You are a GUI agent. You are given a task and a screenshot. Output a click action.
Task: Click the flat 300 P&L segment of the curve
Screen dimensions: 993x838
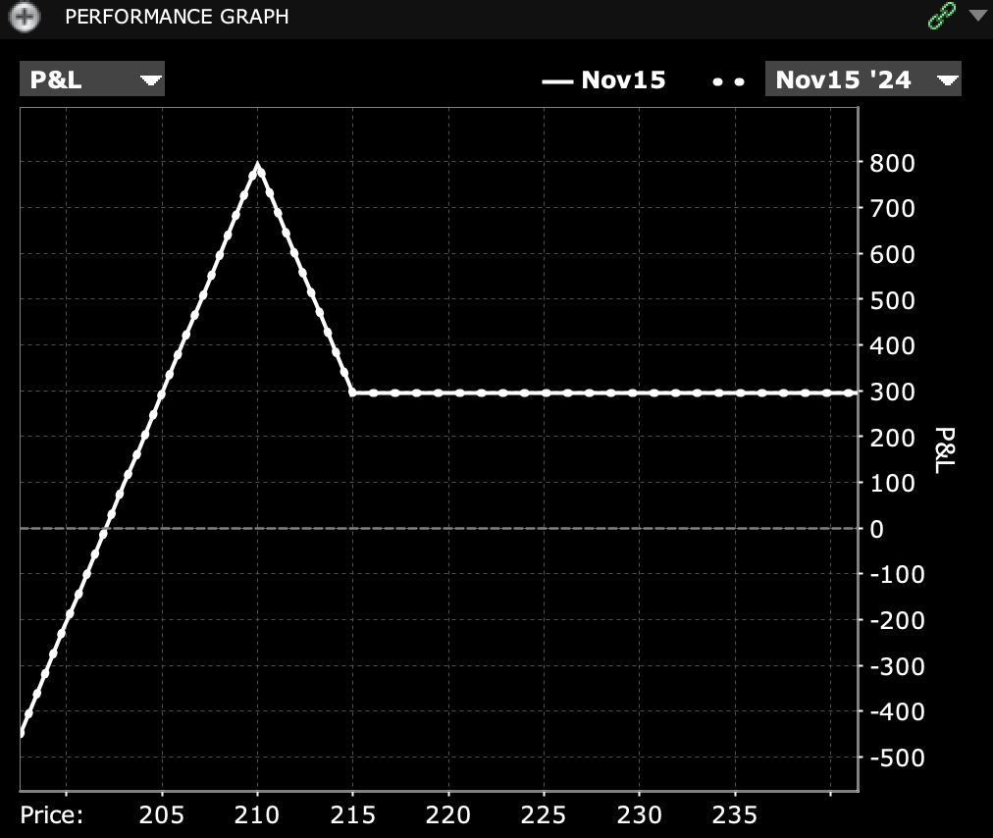pos(589,392)
